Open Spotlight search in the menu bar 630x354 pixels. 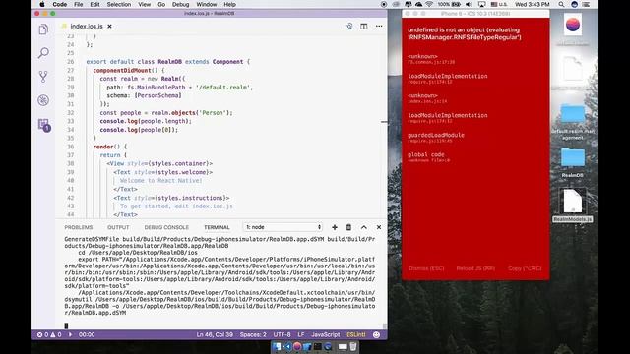pyautogui.click(x=561, y=4)
